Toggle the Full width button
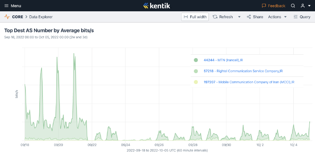 tap(195, 17)
